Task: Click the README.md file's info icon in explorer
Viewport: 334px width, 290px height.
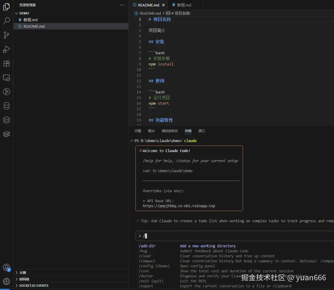Action: [x=20, y=26]
